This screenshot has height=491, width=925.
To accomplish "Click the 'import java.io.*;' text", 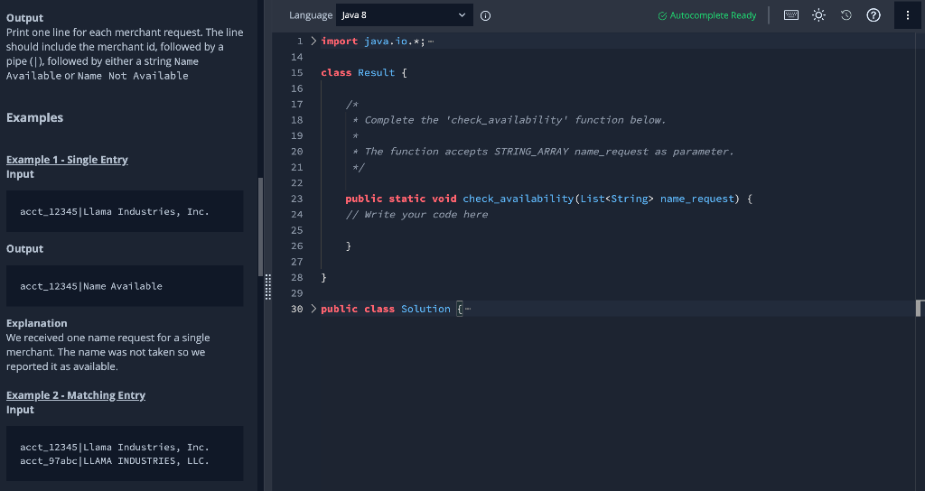I will [x=373, y=42].
